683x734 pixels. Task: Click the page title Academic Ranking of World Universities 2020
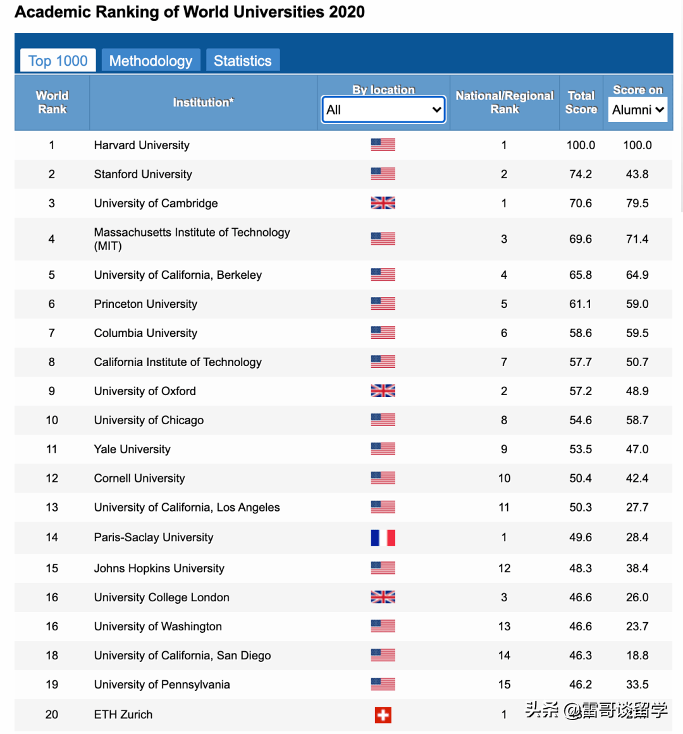pyautogui.click(x=190, y=12)
